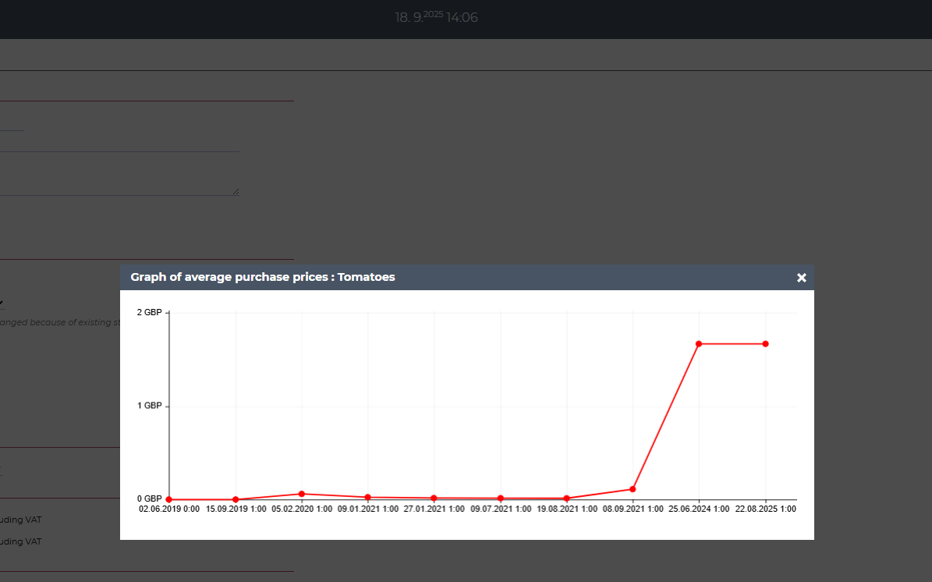Viewport: 932px width, 582px height.
Task: Click the 09.01.2021 data point on graph
Action: (x=368, y=497)
